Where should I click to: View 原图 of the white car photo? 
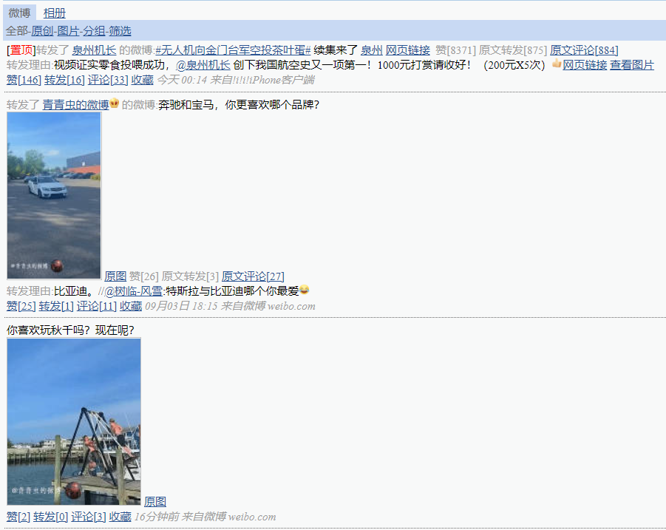115,276
